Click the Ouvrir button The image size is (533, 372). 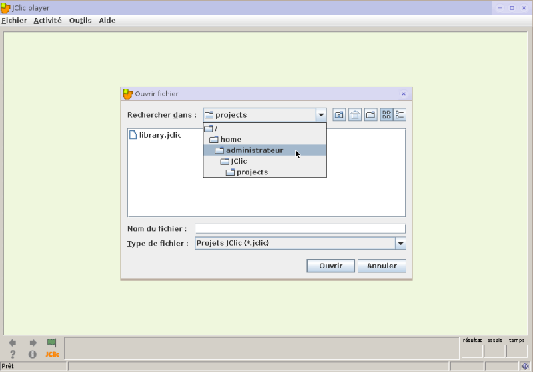click(330, 266)
